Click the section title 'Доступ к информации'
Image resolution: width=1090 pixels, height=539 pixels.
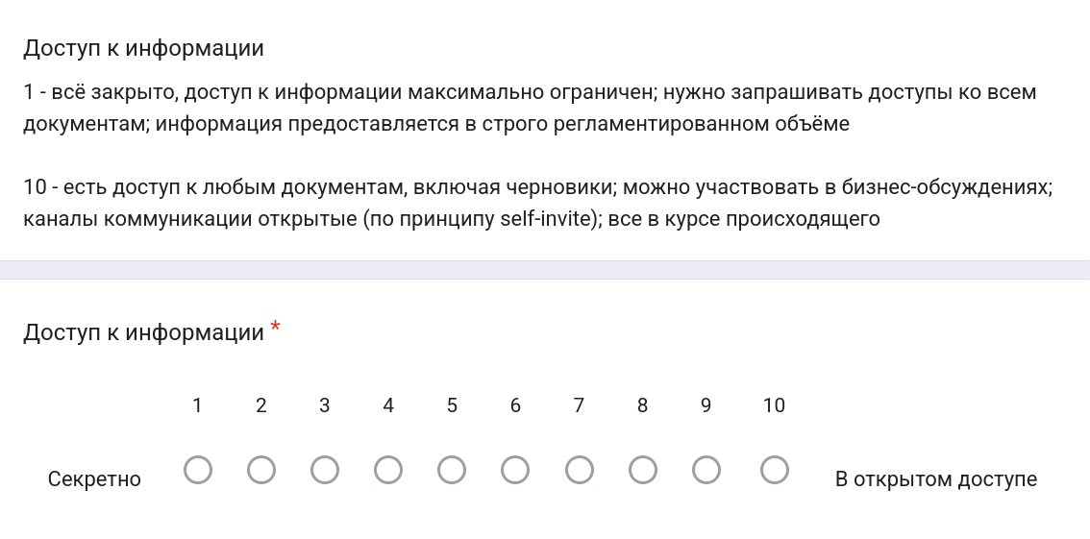coord(143,48)
